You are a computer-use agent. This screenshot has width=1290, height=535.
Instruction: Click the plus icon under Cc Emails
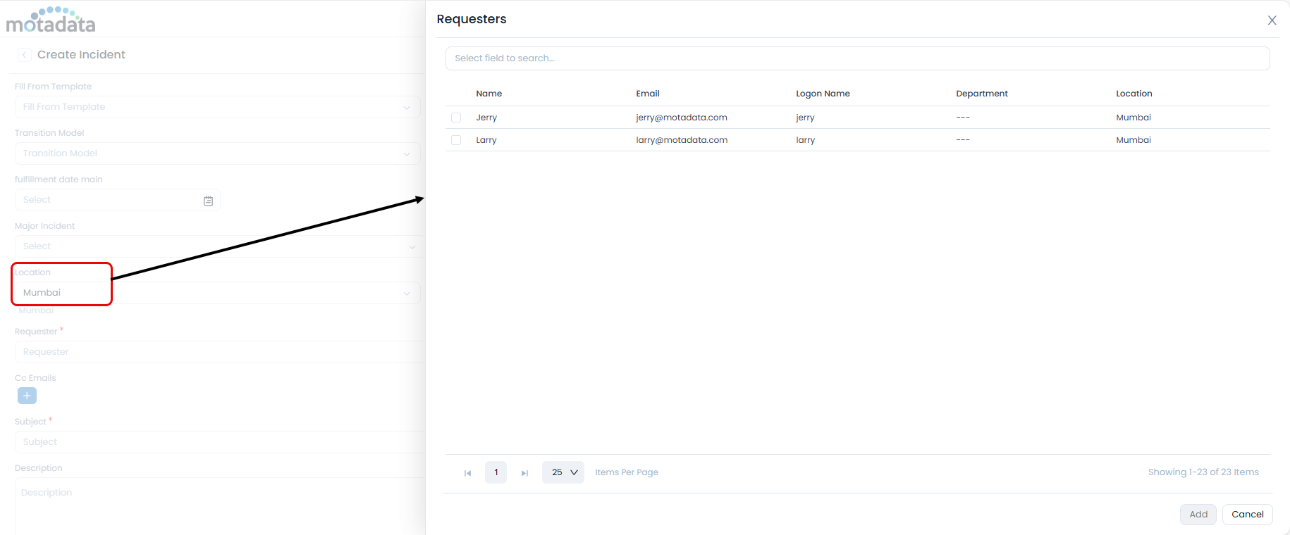coord(27,396)
